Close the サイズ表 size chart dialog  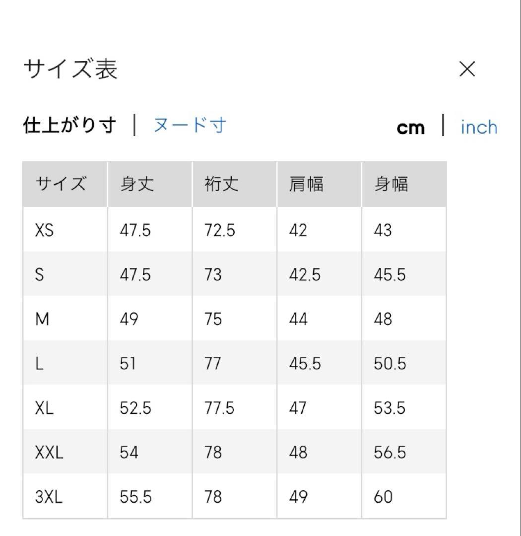(467, 69)
